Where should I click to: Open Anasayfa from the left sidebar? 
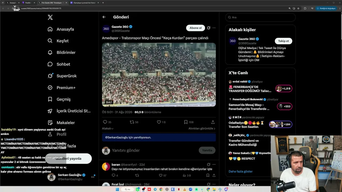[x=61, y=29]
